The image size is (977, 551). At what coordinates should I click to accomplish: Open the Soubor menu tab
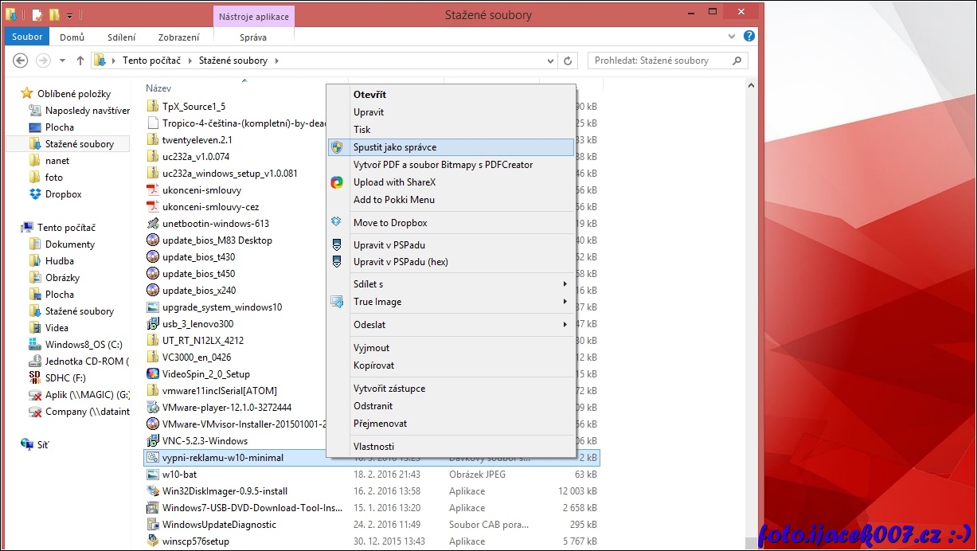27,37
